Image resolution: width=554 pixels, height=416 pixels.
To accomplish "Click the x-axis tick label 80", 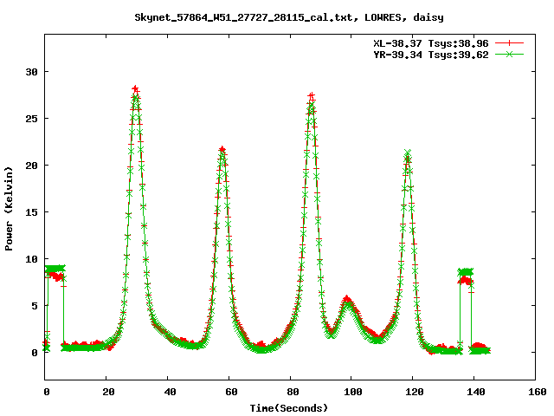I will [293, 392].
